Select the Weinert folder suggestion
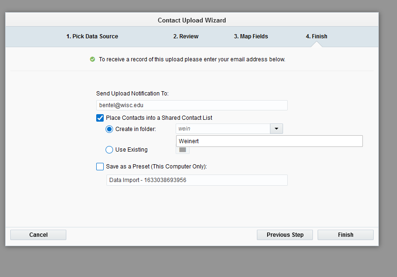The image size is (397, 277). (x=269, y=141)
